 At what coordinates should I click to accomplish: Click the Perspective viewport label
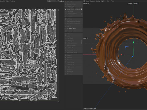pos(86,3)
